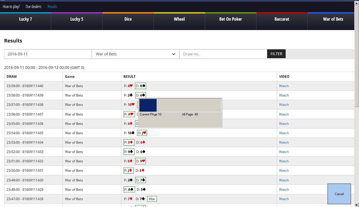The image size is (359, 207).
Task: Click the page loading progress bar
Action: (x=180, y=105)
